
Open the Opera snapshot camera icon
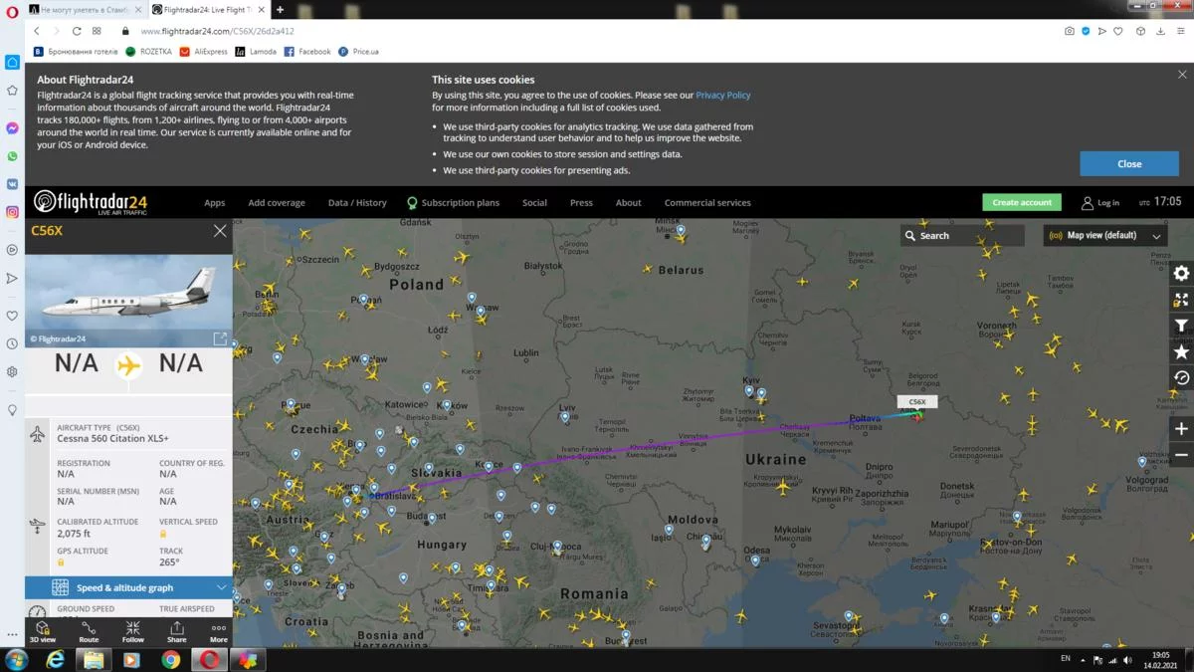tap(1070, 31)
